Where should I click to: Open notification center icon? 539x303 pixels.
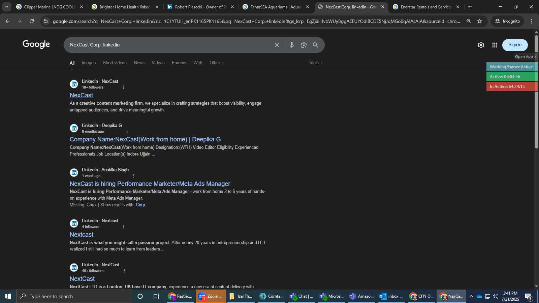[x=529, y=296]
